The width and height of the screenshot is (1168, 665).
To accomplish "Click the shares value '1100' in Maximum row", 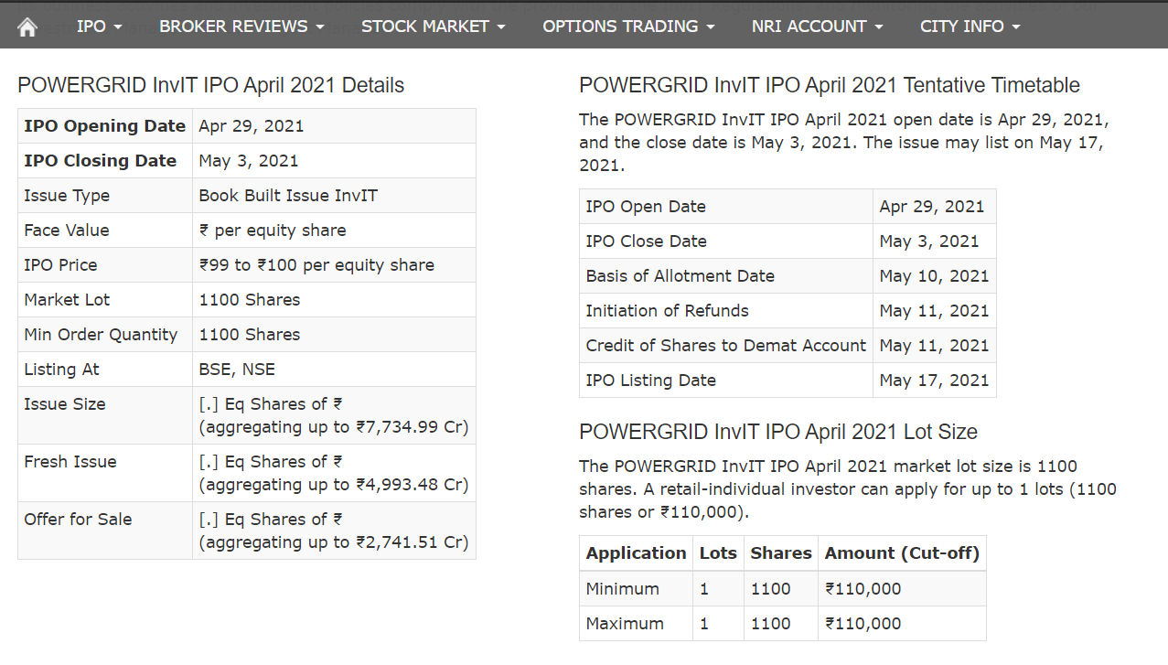I will 770,624.
